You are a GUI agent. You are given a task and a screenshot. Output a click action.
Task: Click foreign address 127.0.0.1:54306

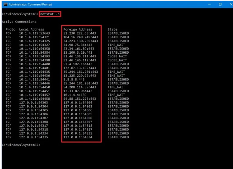[x=78, y=110]
